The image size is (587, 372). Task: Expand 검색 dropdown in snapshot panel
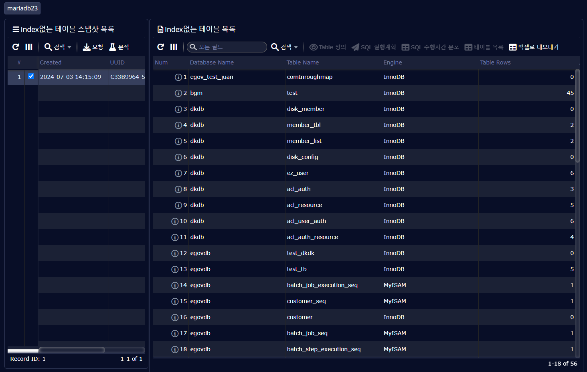pos(58,47)
